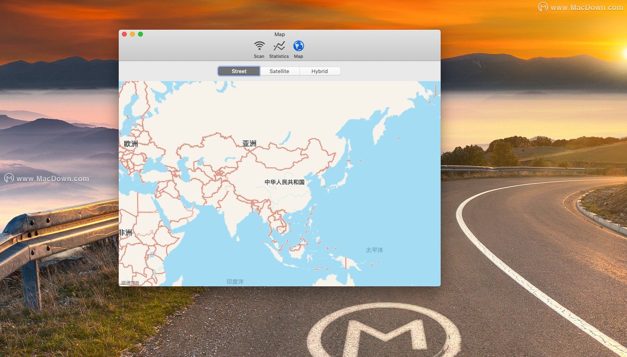
Task: Switch map to Satellite view
Action: pos(279,71)
